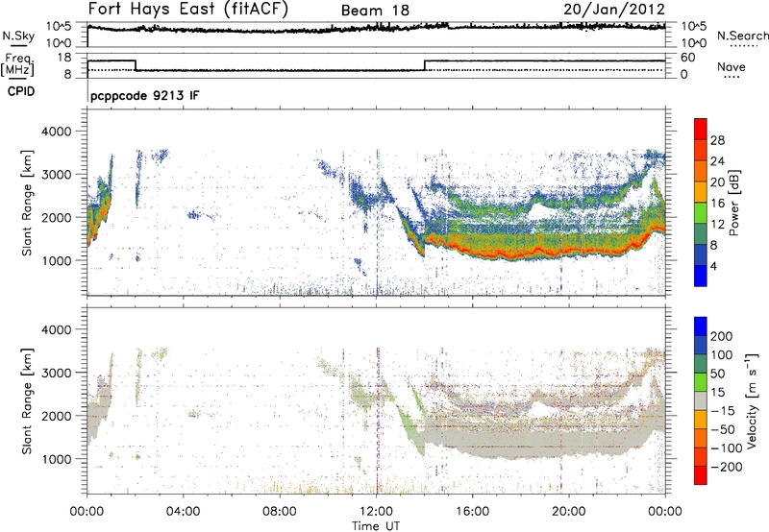Click the 'N.Sky' legend label
Image resolution: width=769 pixels, height=532 pixels.
point(18,36)
